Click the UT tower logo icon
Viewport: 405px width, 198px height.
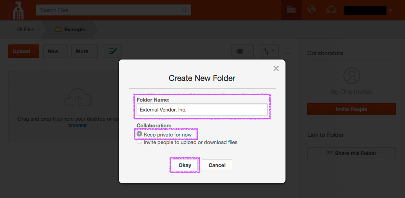[x=18, y=10]
